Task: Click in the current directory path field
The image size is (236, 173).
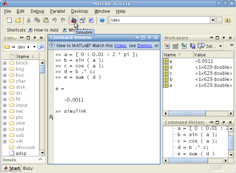Action: coord(159,20)
